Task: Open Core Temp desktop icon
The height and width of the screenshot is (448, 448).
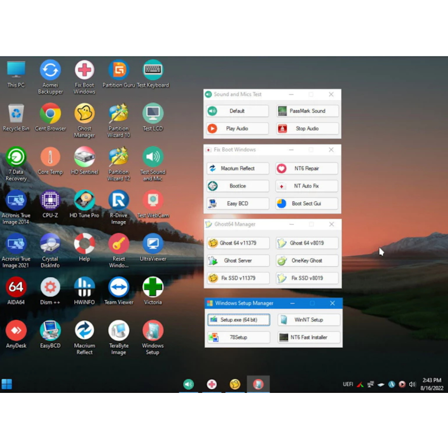Action: [x=50, y=160]
